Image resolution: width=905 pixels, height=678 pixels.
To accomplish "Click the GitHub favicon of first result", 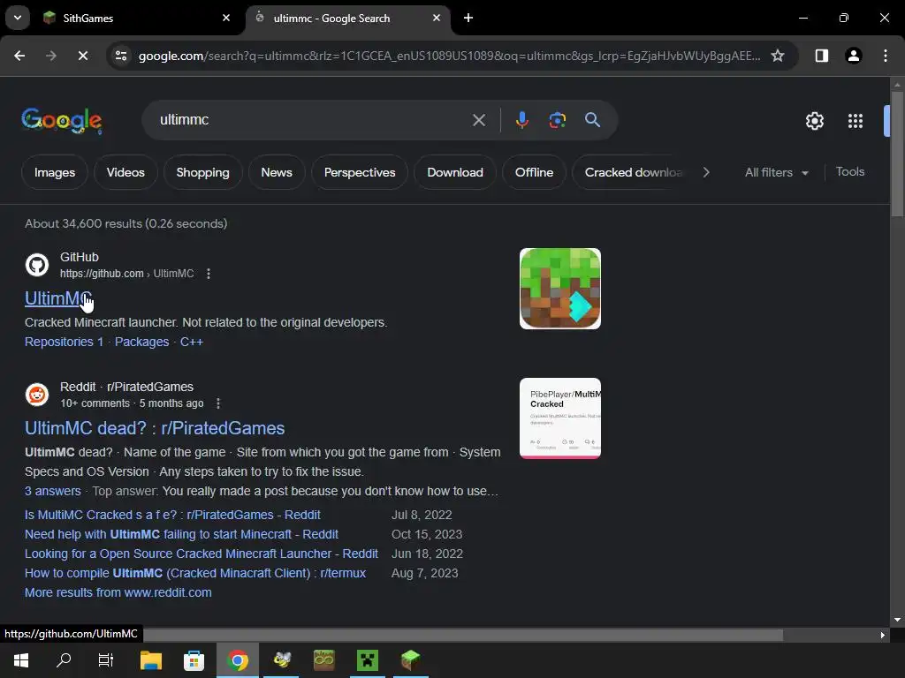I will pyautogui.click(x=37, y=265).
